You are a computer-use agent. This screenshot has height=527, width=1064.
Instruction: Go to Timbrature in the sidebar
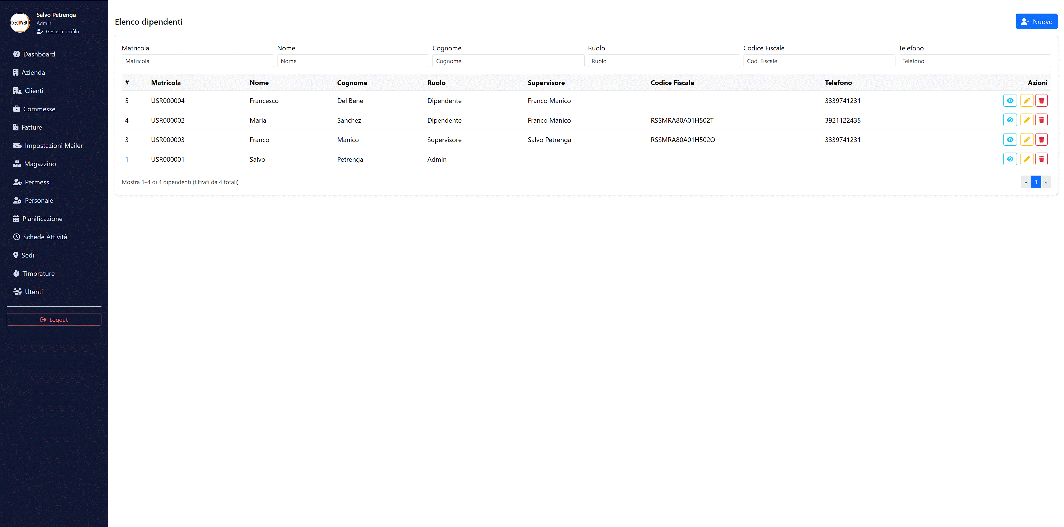pos(38,274)
